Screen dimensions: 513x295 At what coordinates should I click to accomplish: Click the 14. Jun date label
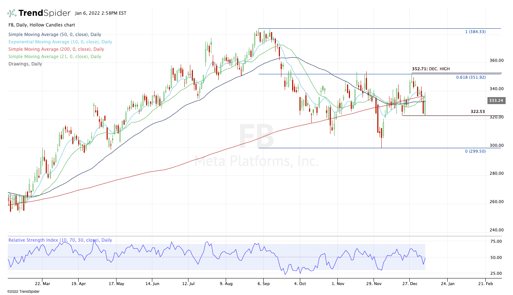tap(152, 284)
